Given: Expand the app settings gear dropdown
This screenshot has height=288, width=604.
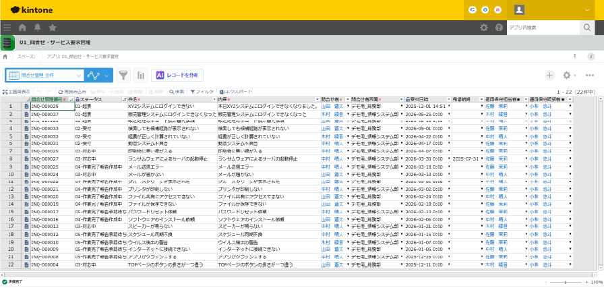Looking at the screenshot, I should coord(575,76).
